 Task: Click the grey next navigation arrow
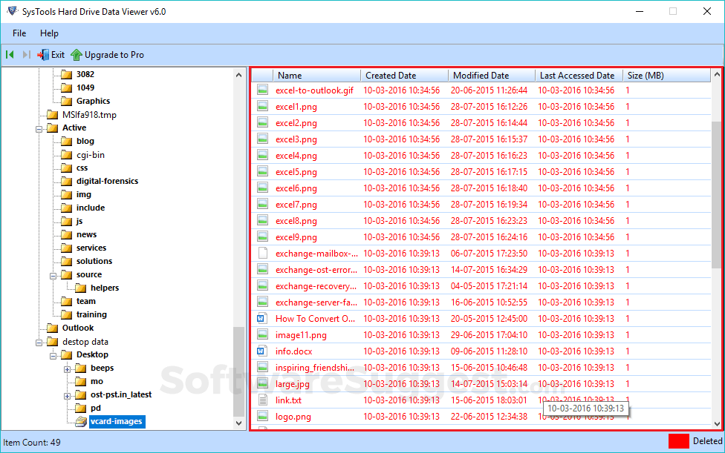pyautogui.click(x=26, y=55)
